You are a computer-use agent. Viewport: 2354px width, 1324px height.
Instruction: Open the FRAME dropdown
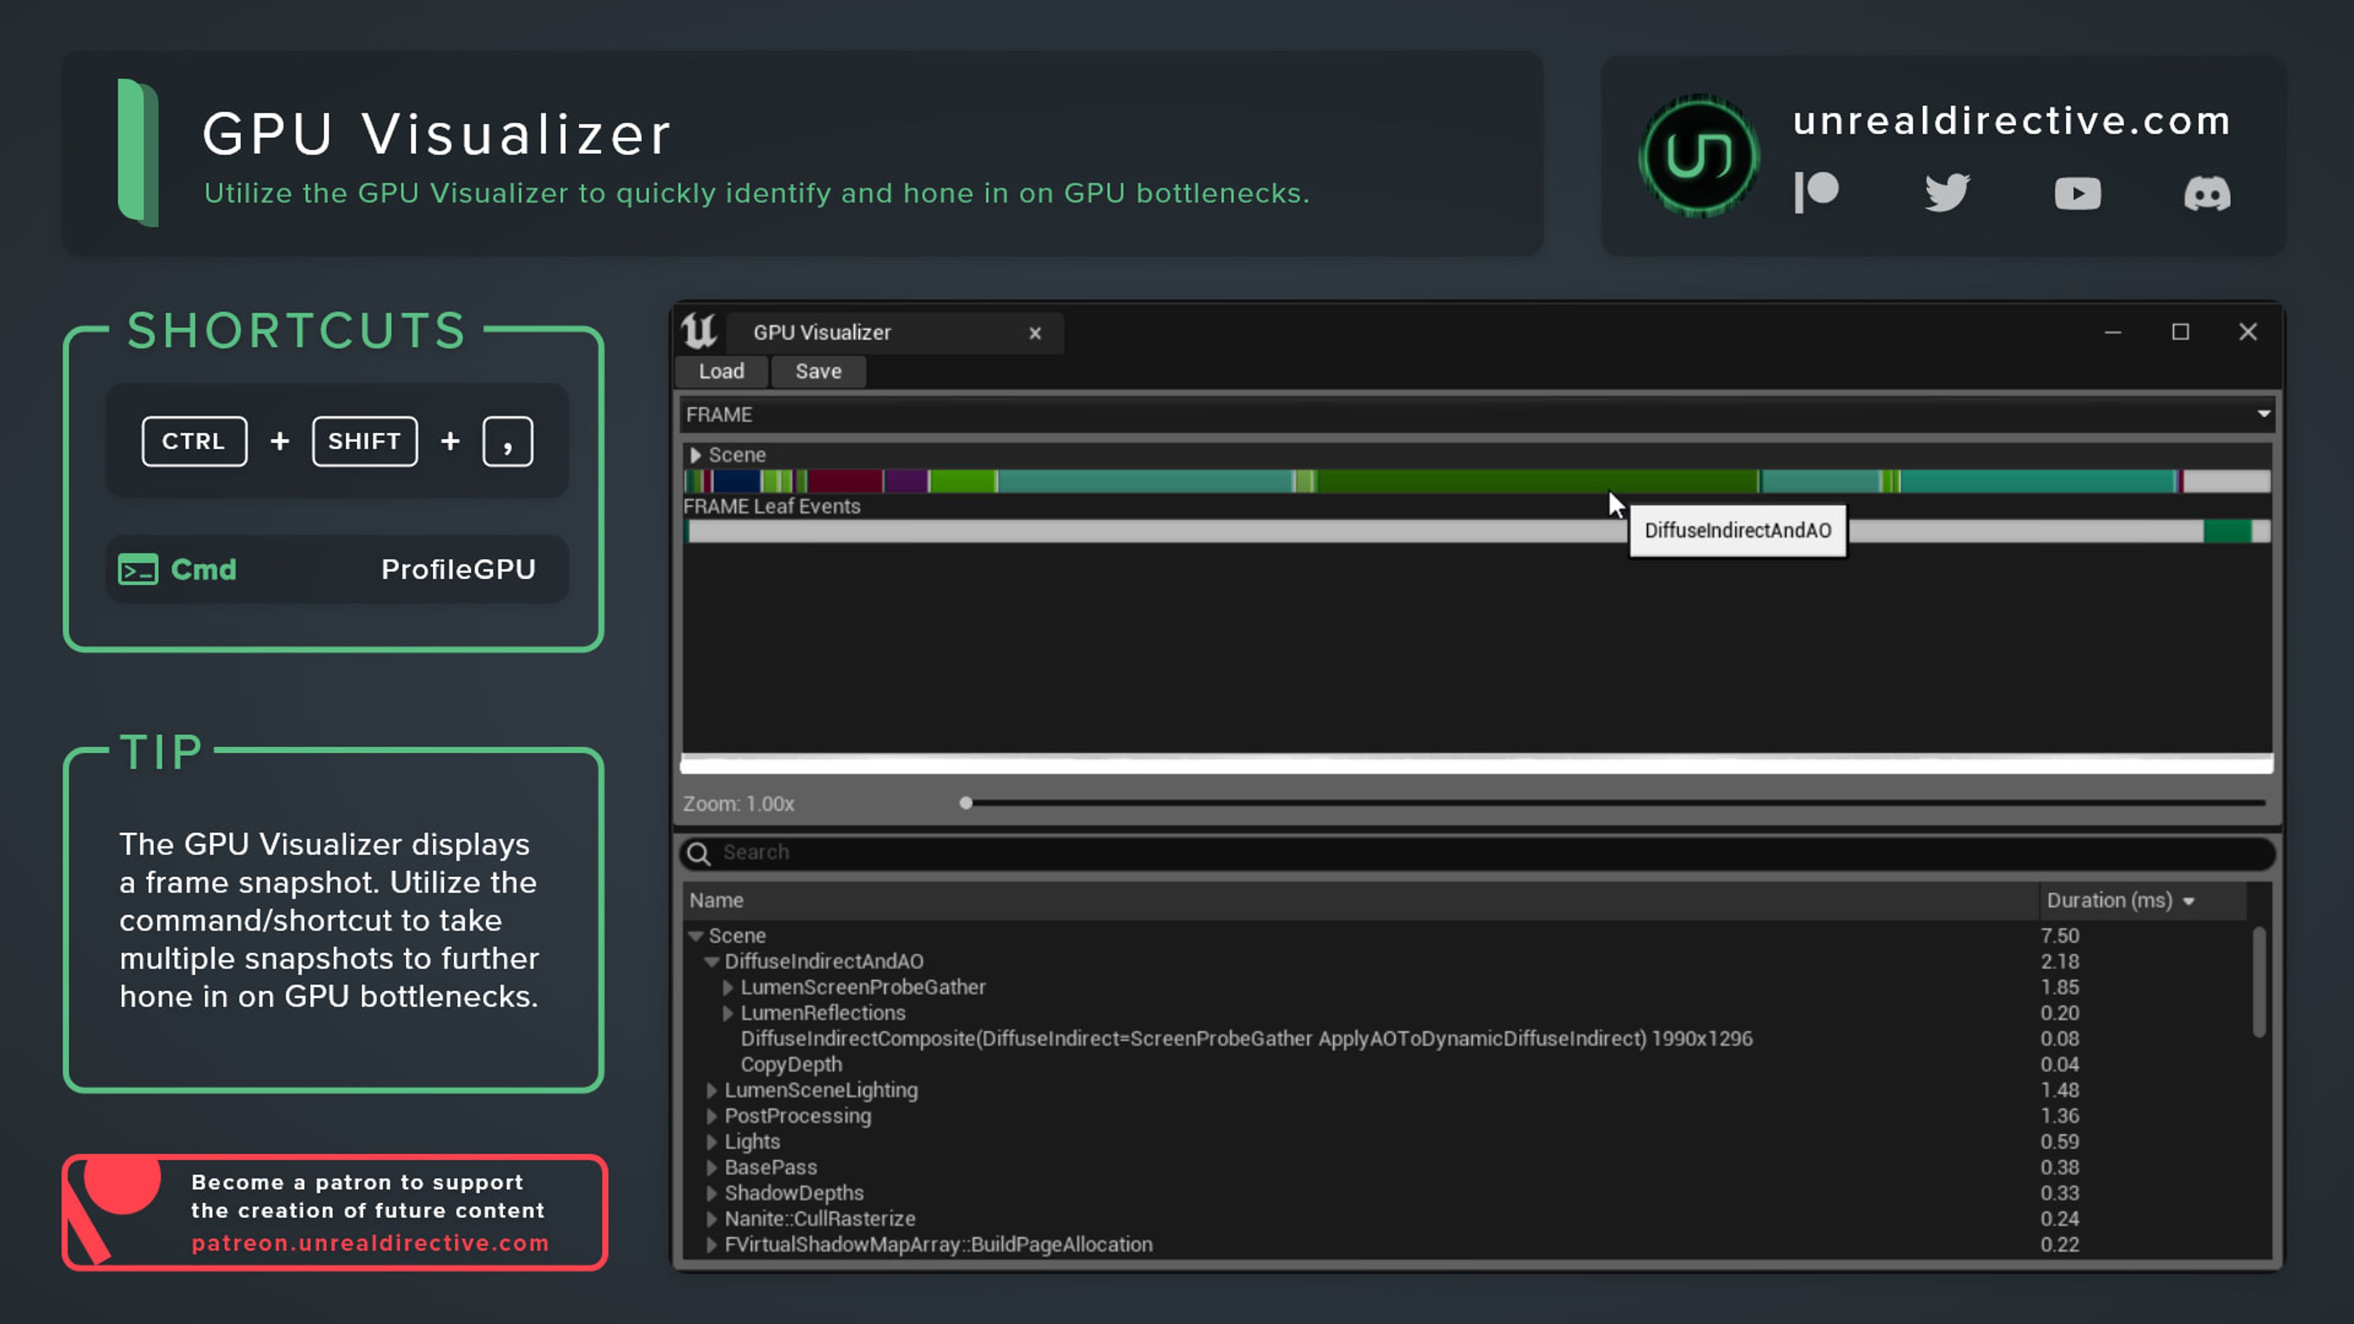2263,414
